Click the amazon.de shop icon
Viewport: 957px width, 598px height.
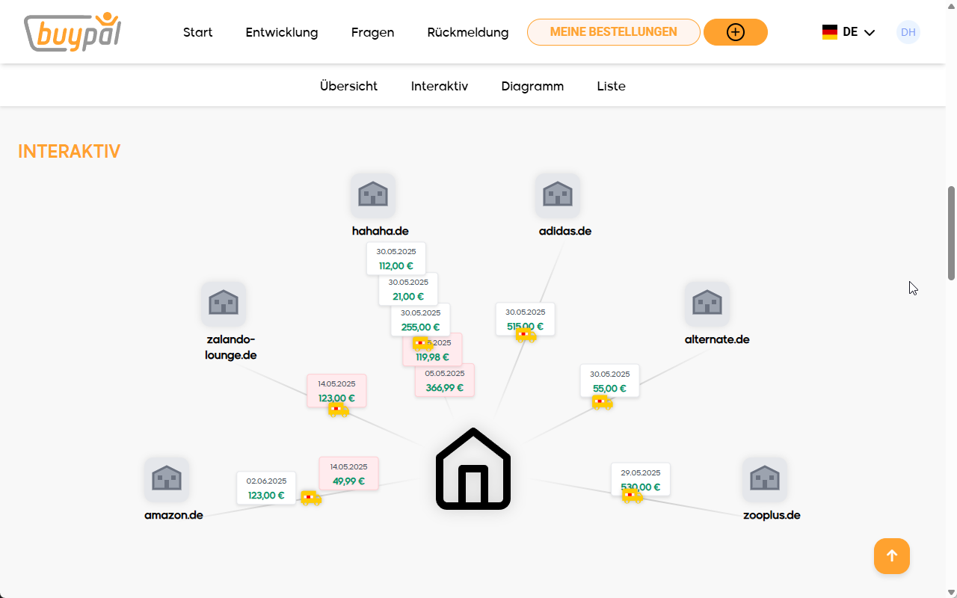167,479
